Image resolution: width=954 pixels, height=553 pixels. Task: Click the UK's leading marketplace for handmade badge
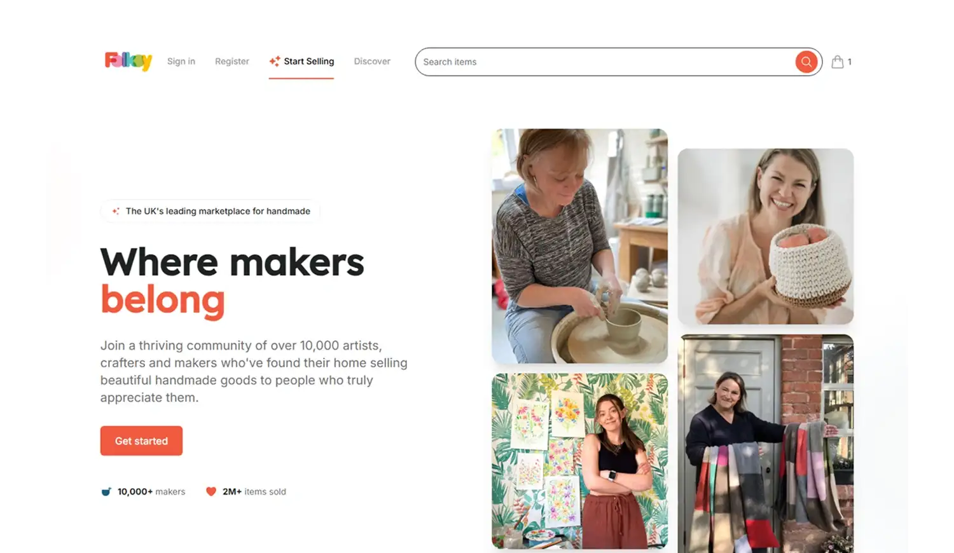(211, 211)
